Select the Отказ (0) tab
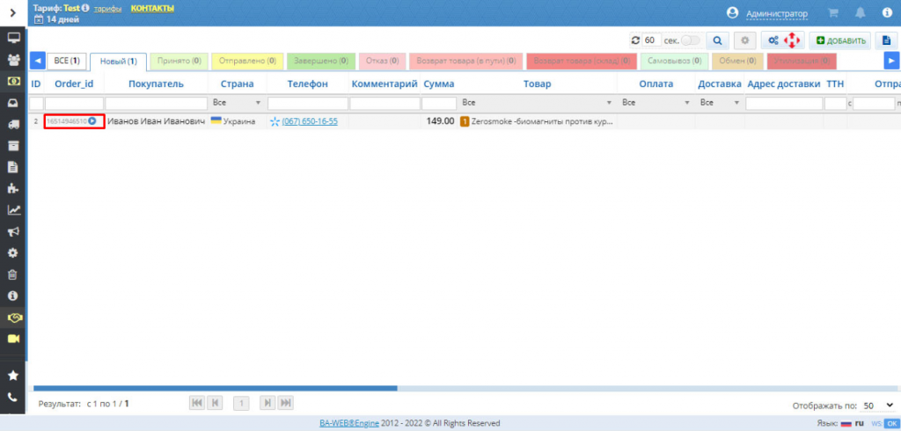This screenshot has width=901, height=431. (382, 61)
